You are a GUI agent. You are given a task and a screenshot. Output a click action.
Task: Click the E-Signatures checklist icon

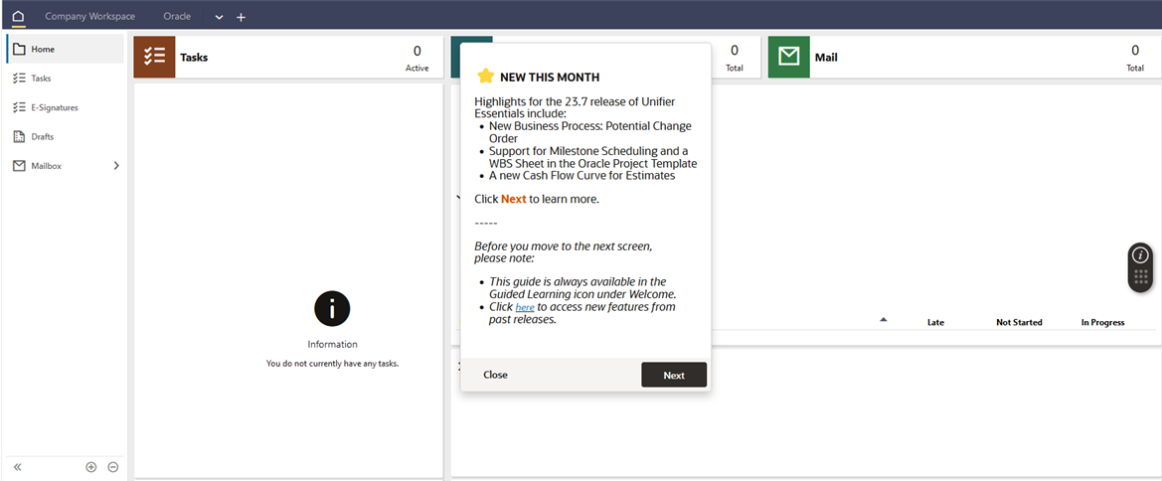tap(19, 107)
